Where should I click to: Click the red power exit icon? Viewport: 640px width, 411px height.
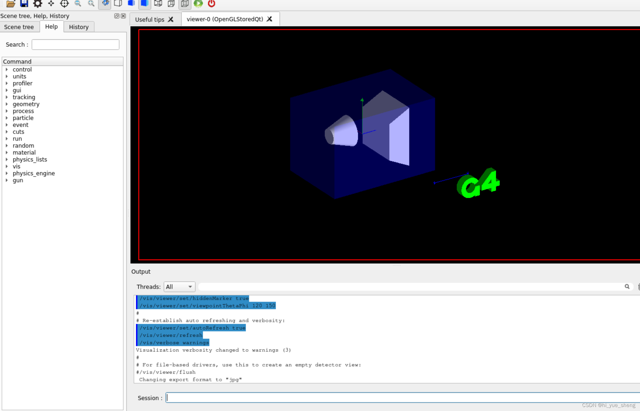(x=211, y=4)
